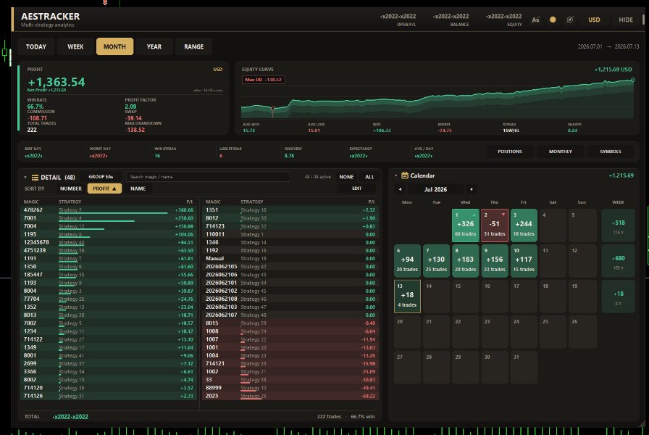649x435 pixels.
Task: Click magic number 7001 row
Action: click(109, 218)
